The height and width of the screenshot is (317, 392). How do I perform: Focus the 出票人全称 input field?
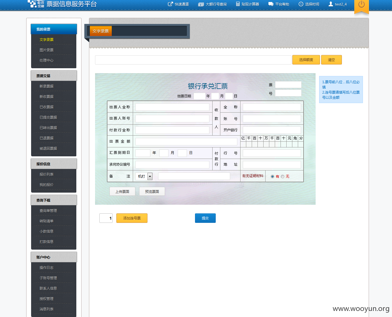(172, 107)
